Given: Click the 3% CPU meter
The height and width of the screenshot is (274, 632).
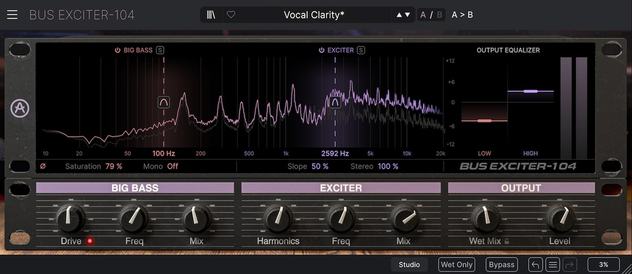Looking at the screenshot, I should [x=604, y=265].
